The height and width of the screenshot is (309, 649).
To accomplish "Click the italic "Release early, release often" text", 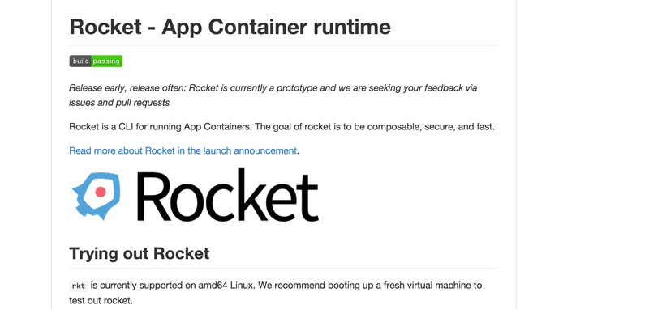I will [x=127, y=88].
